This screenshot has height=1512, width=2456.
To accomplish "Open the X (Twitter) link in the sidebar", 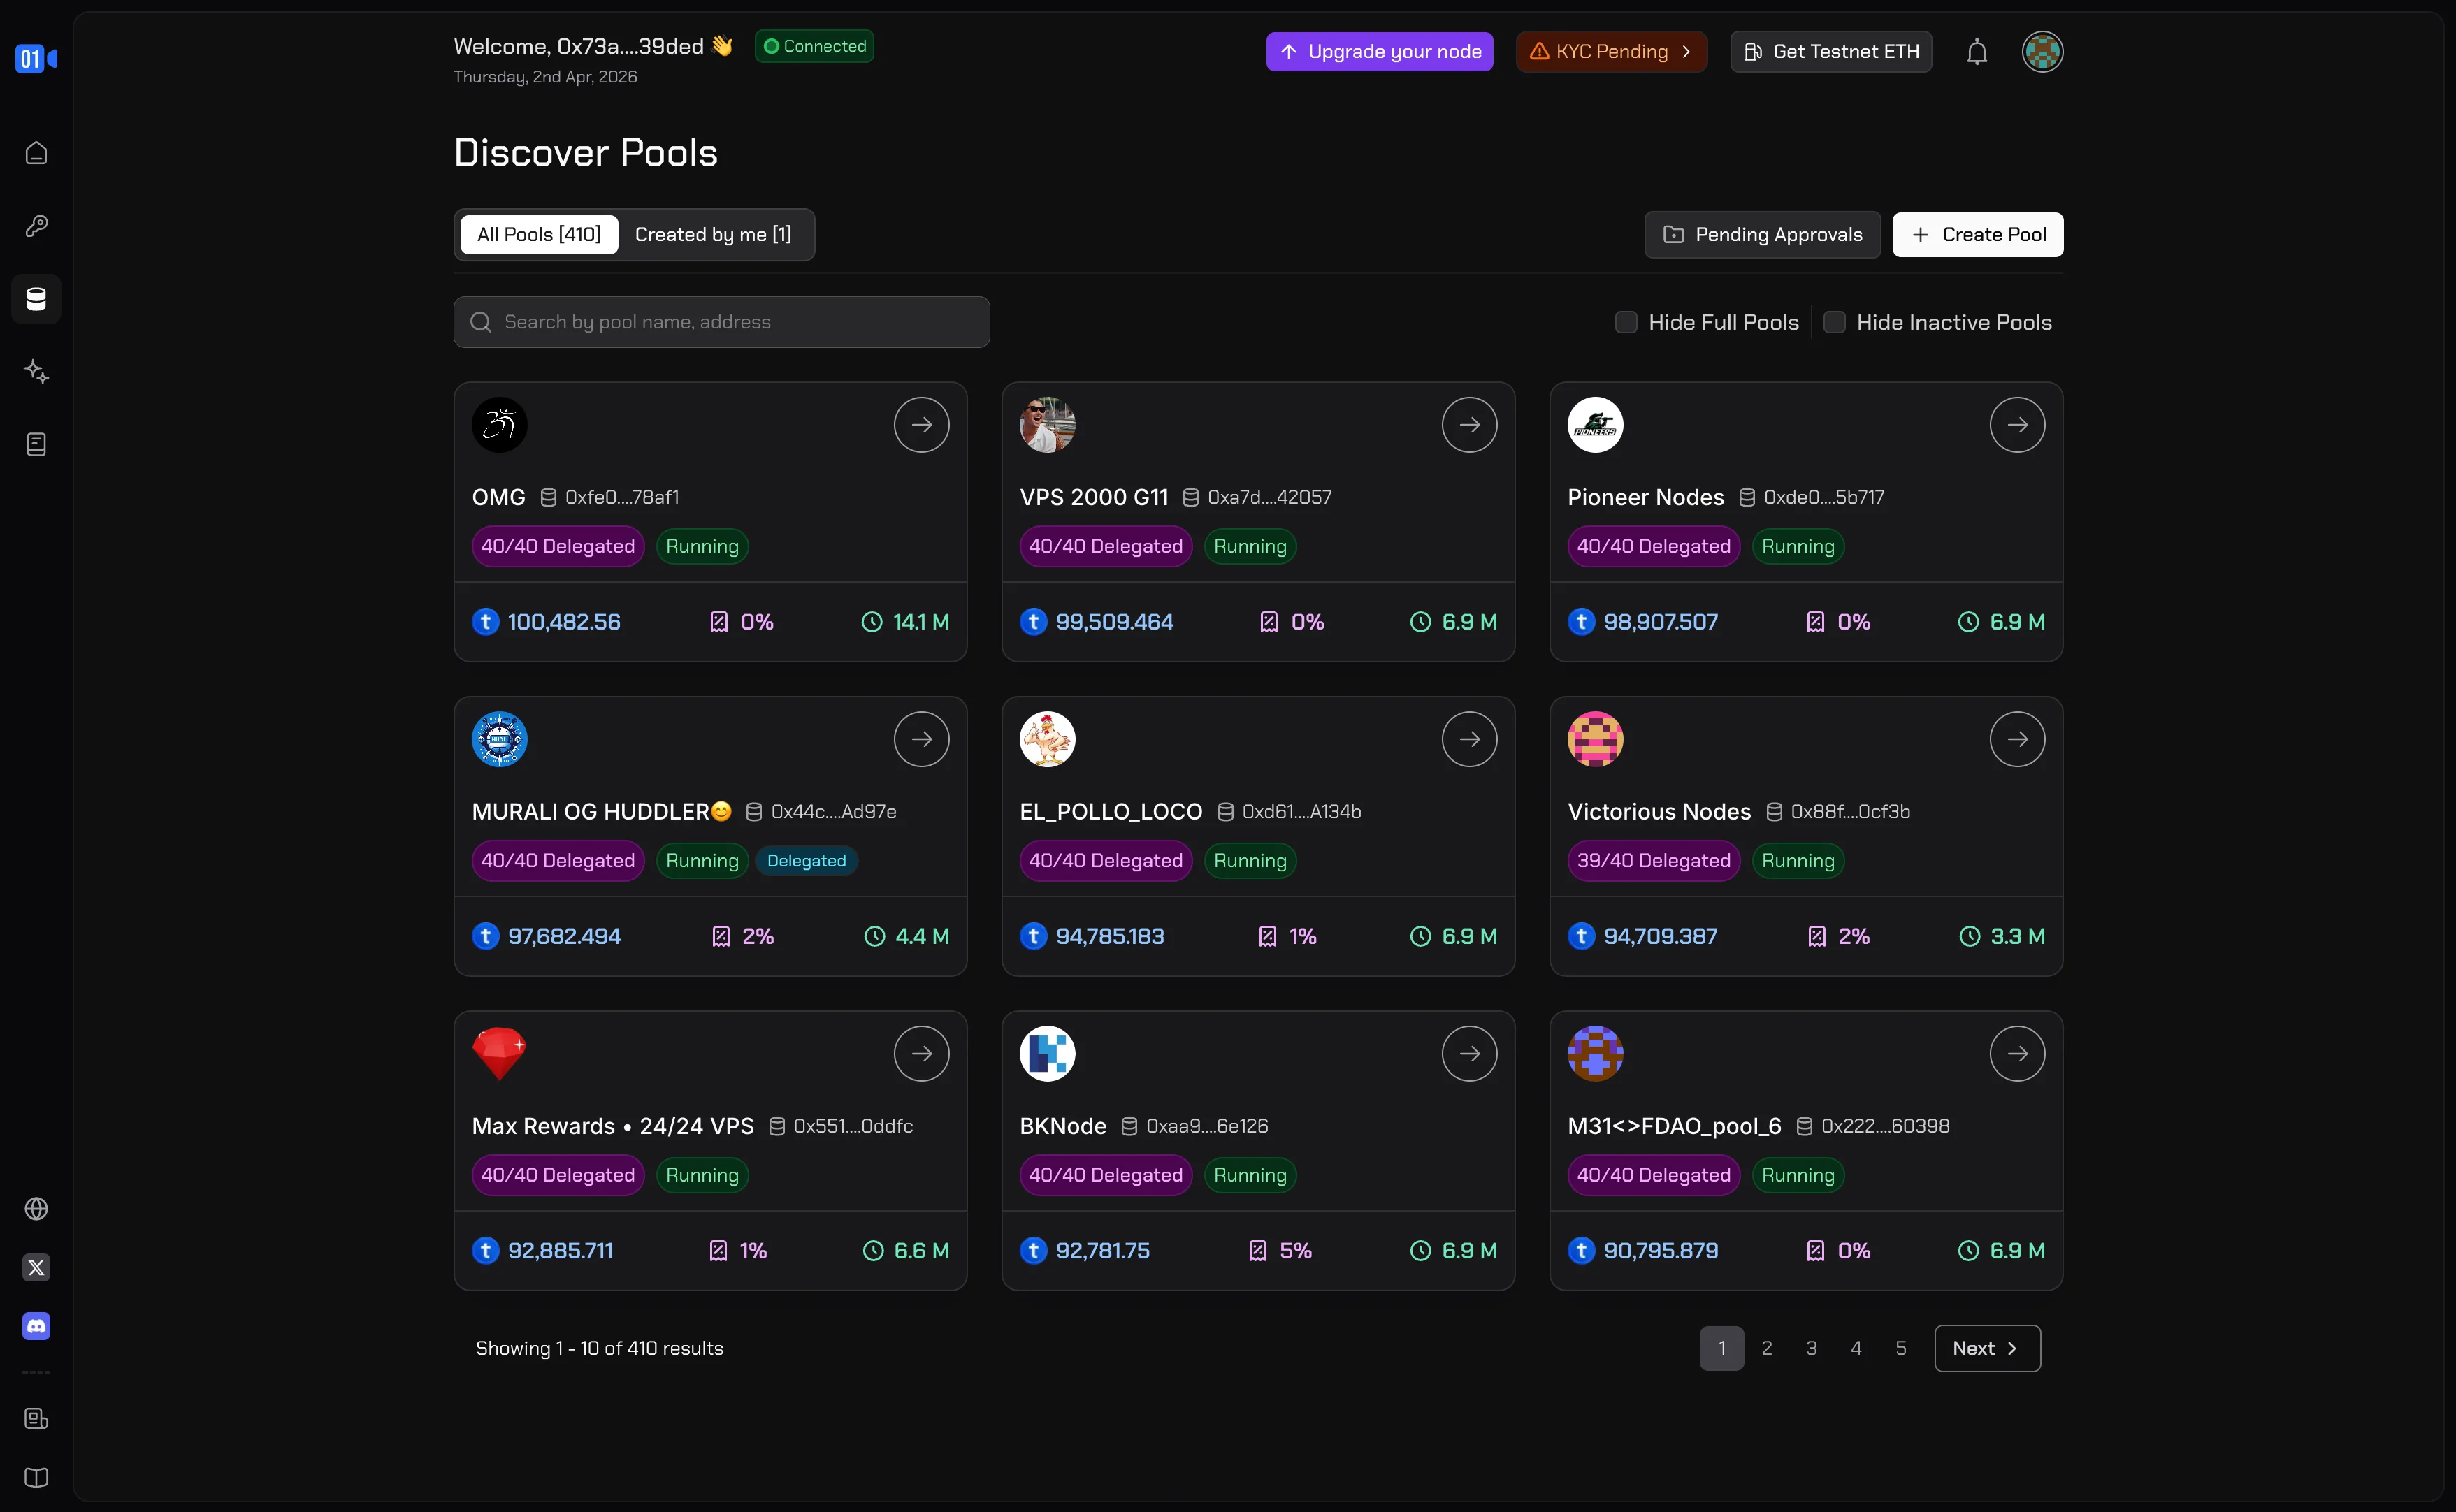I will 36,1267.
